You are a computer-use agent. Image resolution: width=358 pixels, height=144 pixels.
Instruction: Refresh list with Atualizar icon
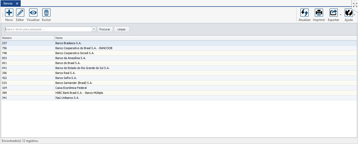(x=305, y=13)
